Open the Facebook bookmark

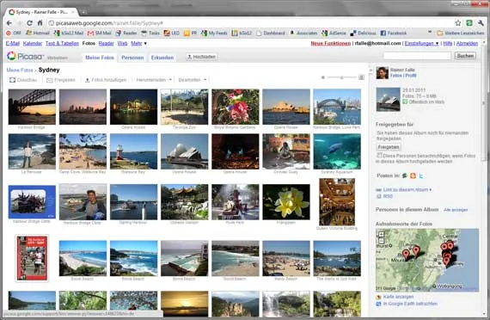click(x=393, y=33)
